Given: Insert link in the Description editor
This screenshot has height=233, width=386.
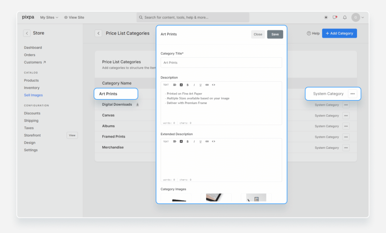Looking at the screenshot, I should (207, 85).
